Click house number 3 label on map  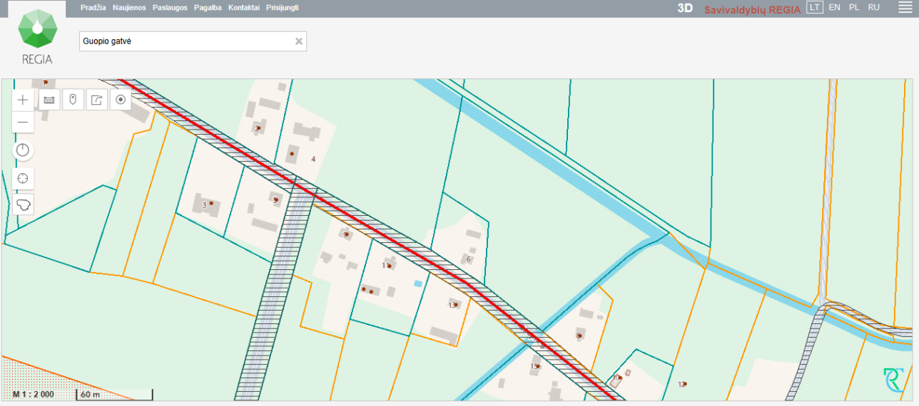coord(205,205)
